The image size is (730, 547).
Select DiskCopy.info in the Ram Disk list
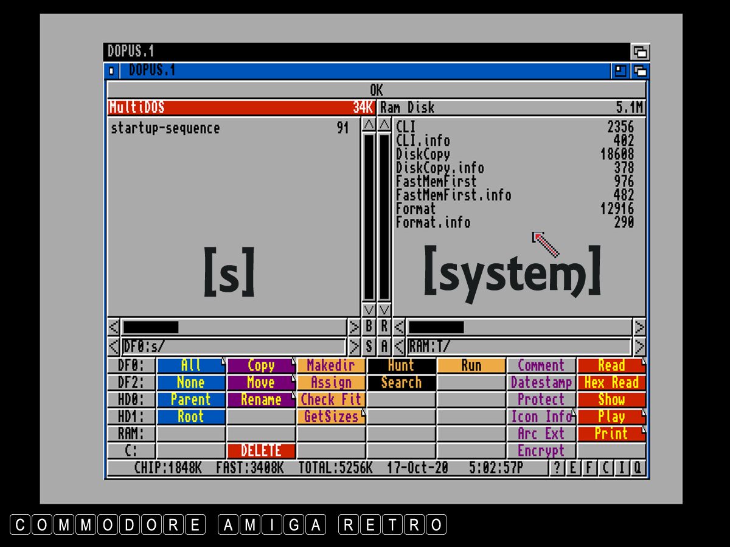[440, 168]
